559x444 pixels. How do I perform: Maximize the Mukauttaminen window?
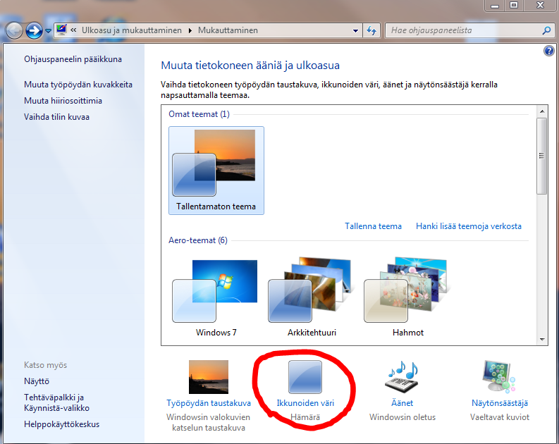(514, 6)
